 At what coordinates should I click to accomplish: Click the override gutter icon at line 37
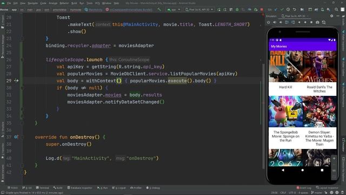pyautogui.click(x=16, y=137)
